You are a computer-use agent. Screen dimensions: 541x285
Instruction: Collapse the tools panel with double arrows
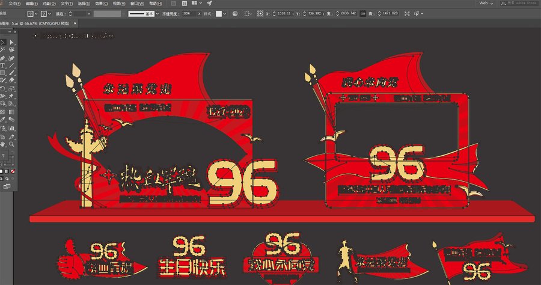click(10, 32)
